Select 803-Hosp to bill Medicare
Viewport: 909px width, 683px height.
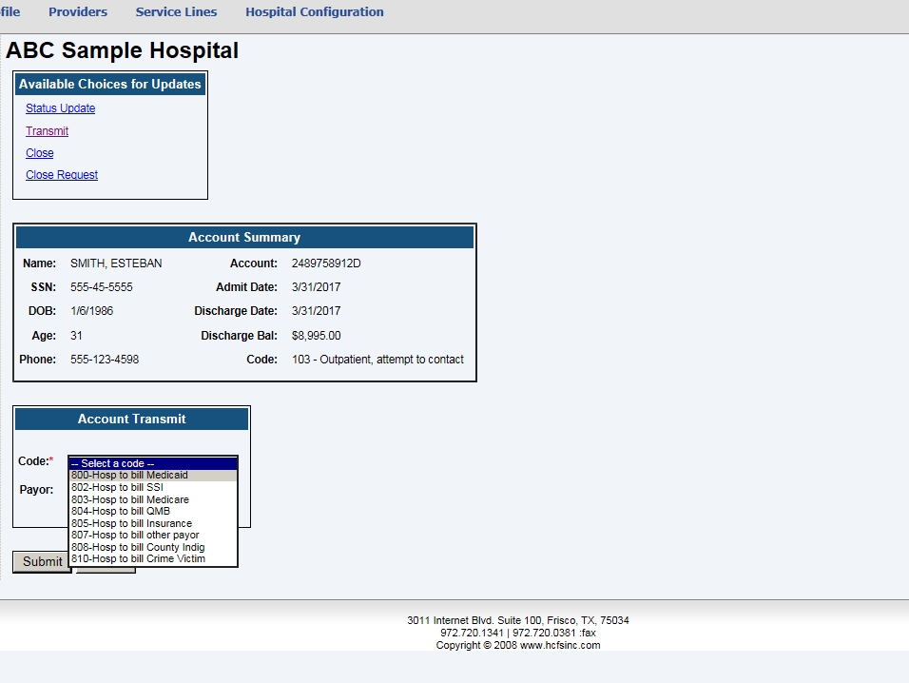[x=152, y=499]
